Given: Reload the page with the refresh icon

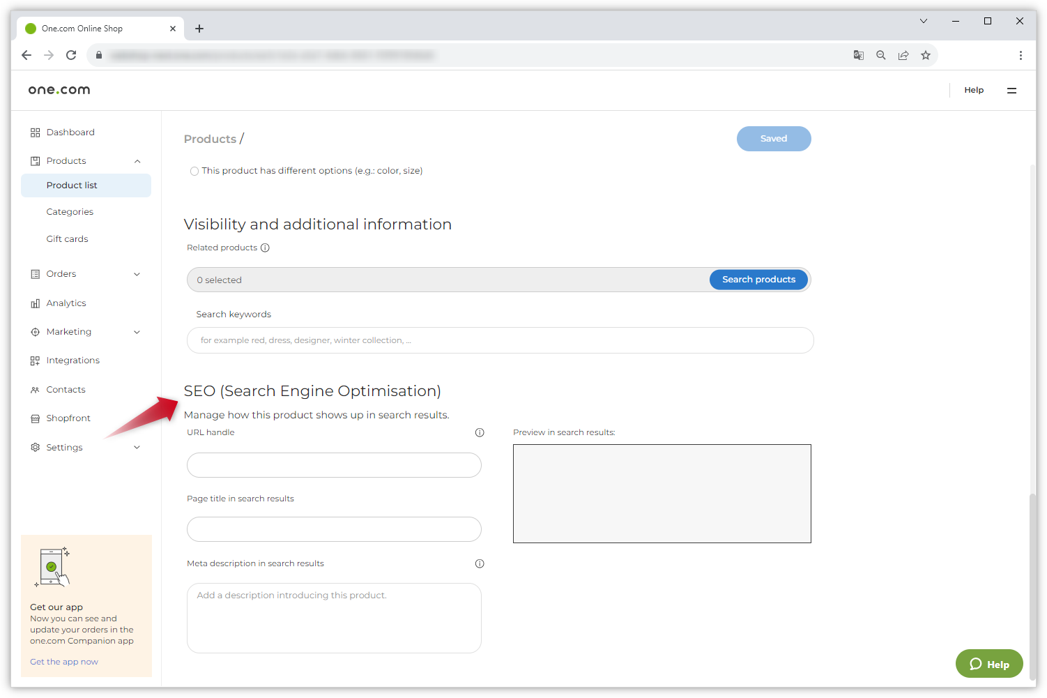Looking at the screenshot, I should pyautogui.click(x=71, y=55).
